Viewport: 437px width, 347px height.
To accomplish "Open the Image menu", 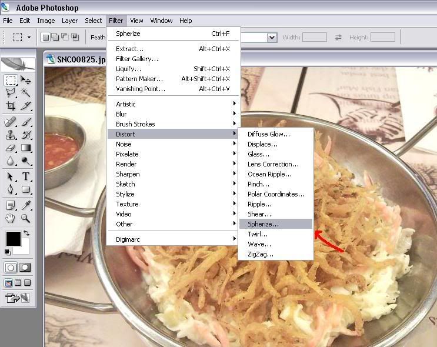I will (x=46, y=21).
